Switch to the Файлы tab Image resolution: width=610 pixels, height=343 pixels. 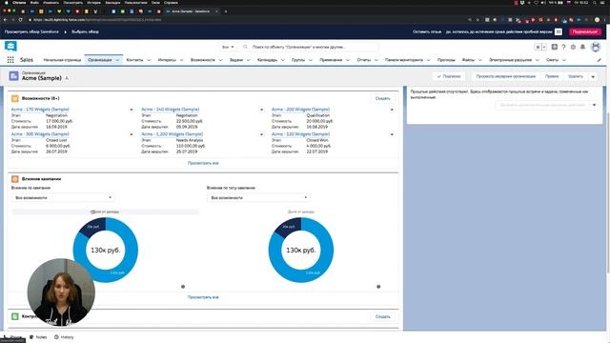tap(468, 60)
